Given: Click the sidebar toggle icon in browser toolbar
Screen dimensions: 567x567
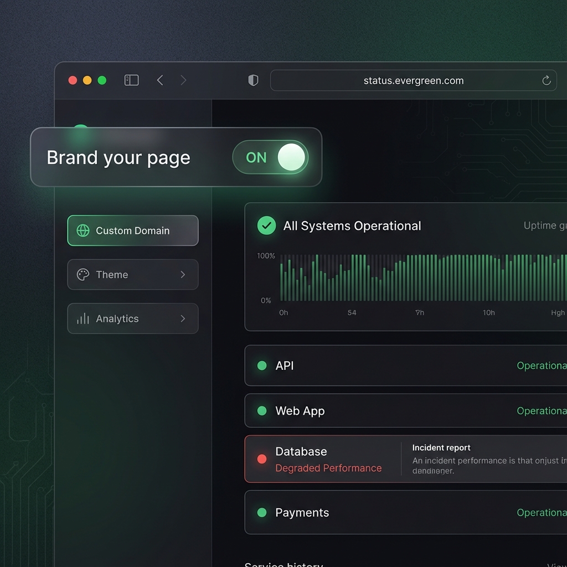Looking at the screenshot, I should pyautogui.click(x=131, y=80).
